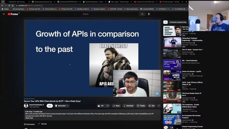Screen dimensions: 229x129
Task: Create a Clip of the video
Action: [x=152, y=106]
